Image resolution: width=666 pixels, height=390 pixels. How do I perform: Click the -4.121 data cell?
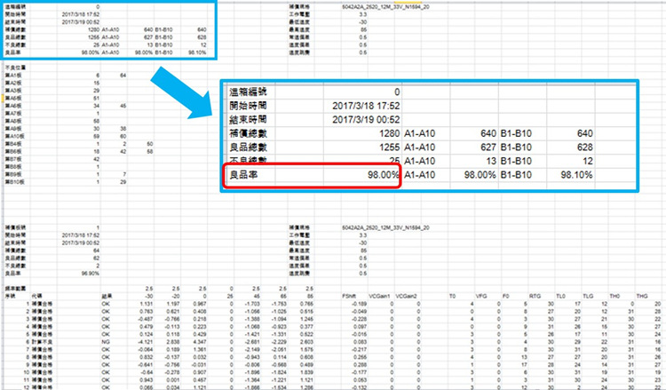tap(147, 341)
